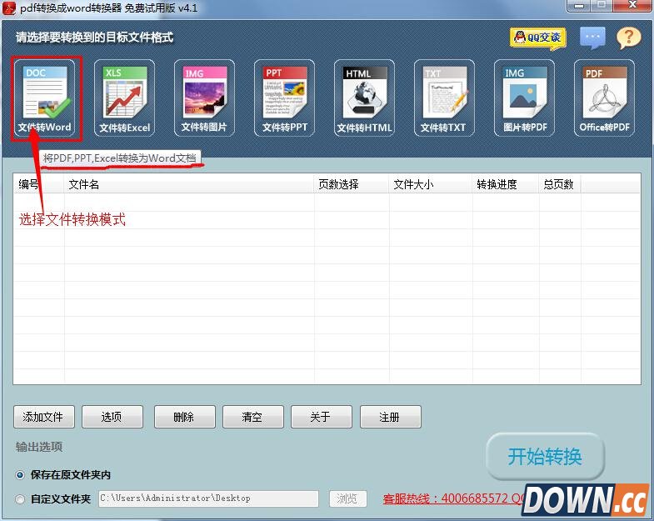The width and height of the screenshot is (654, 521).
Task: Open the 关于 about button
Action: pos(322,417)
